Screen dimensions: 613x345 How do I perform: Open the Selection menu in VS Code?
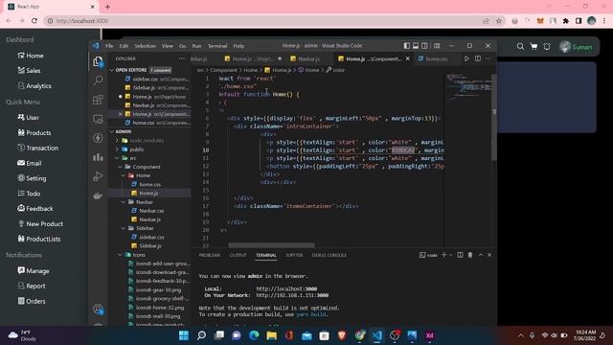click(x=145, y=46)
